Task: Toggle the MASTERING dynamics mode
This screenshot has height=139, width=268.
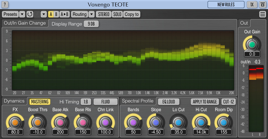Action: pyautogui.click(x=40, y=102)
